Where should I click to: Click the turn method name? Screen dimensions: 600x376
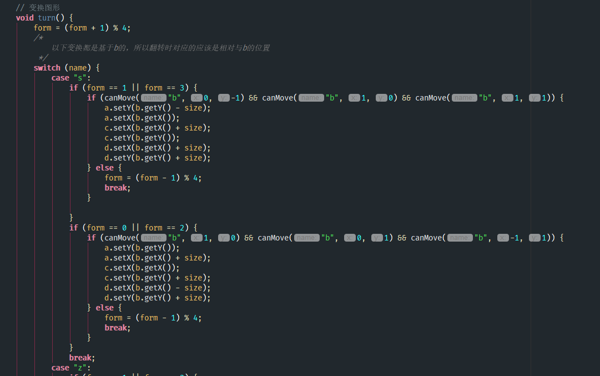[47, 18]
